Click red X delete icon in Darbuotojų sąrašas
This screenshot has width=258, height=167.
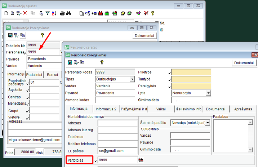[25, 13]
